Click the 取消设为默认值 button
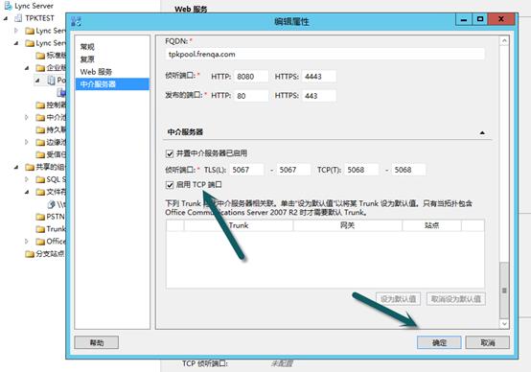This screenshot has width=531, height=372. click(x=456, y=299)
